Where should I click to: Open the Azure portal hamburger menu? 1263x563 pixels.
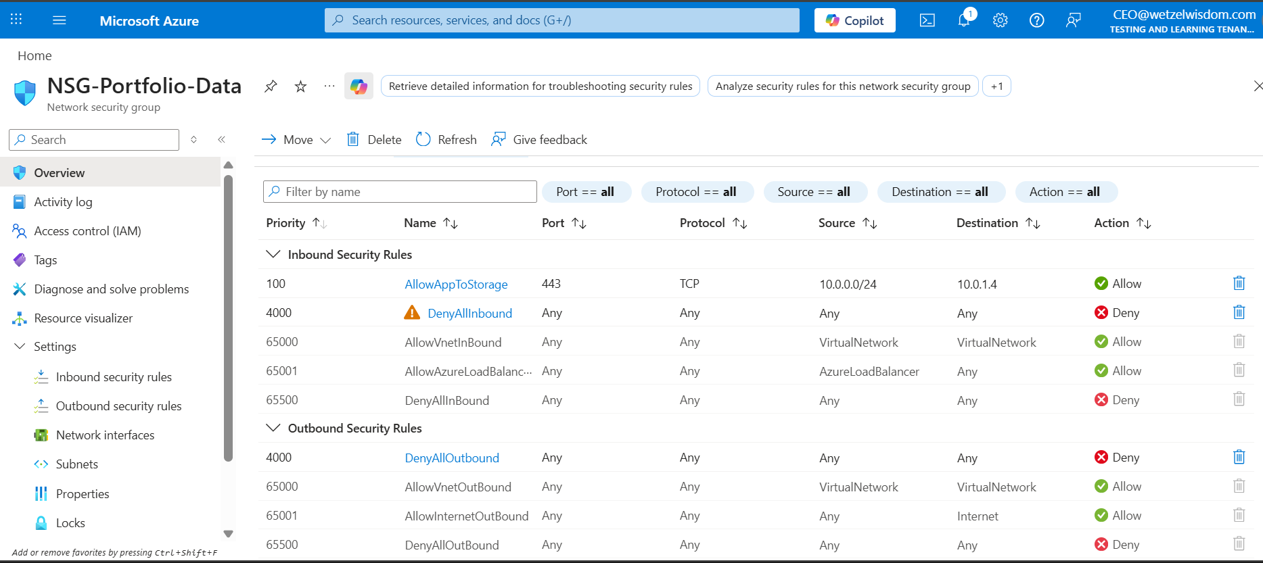click(60, 20)
